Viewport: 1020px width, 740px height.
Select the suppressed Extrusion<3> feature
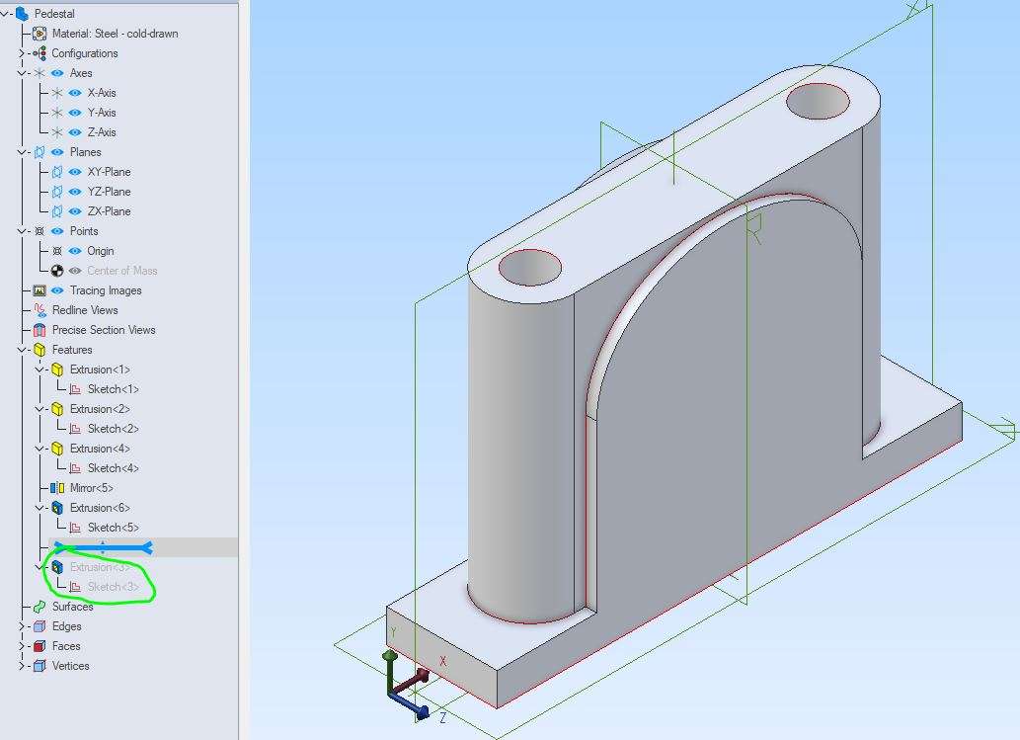tap(100, 567)
